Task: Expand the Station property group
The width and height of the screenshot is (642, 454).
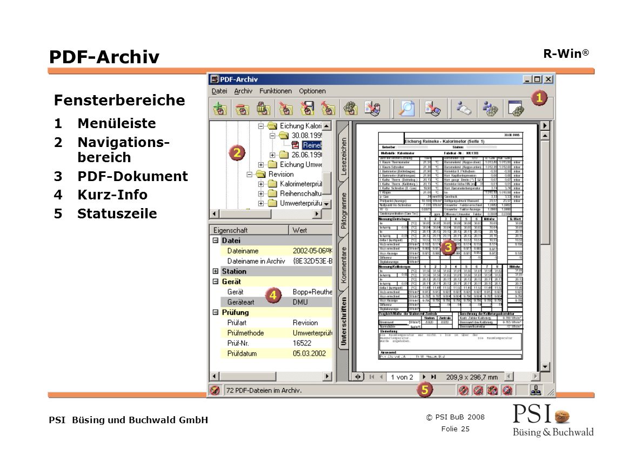Action: 216,271
